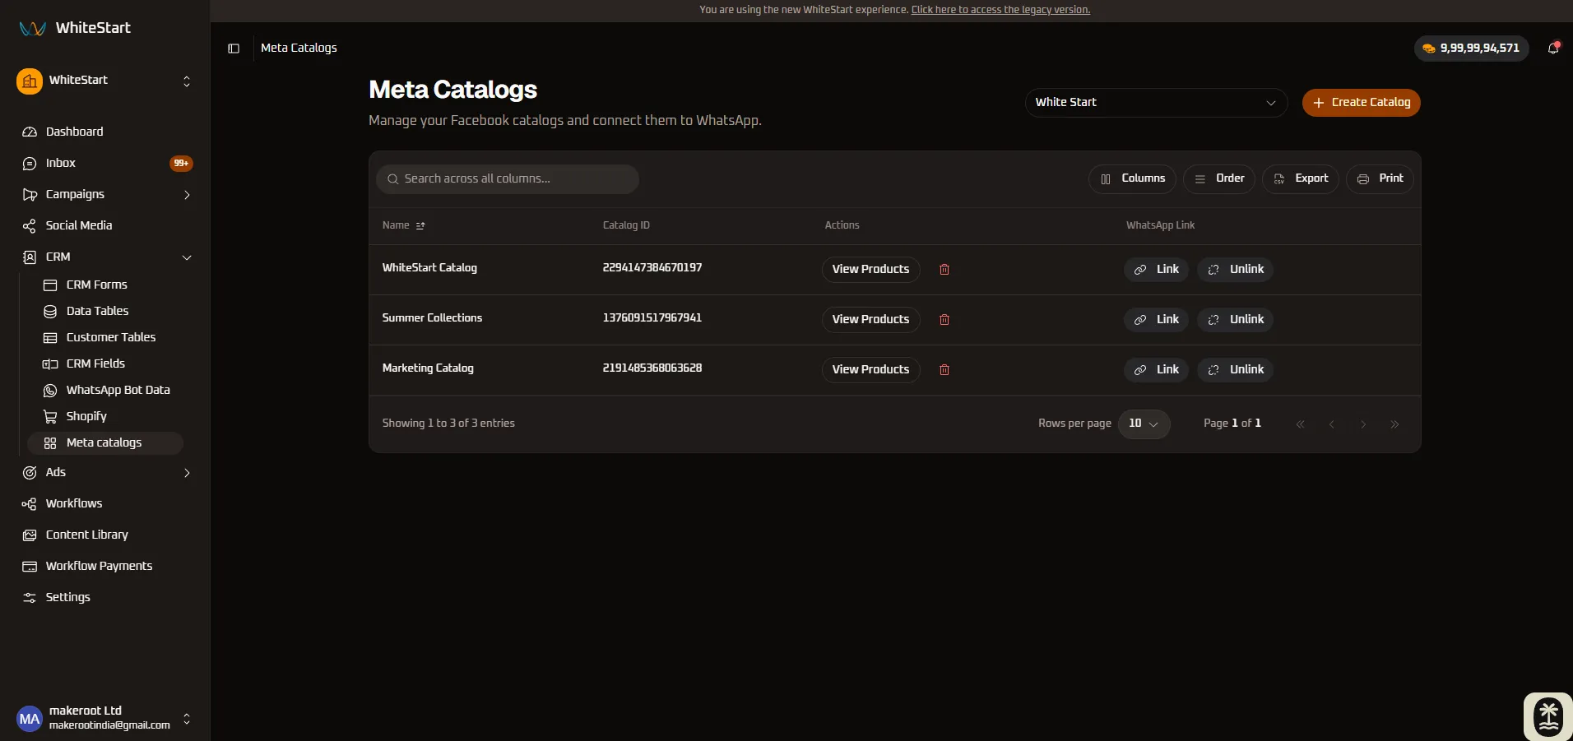1573x741 pixels.
Task: Sort by Name column icon
Action: 420,225
